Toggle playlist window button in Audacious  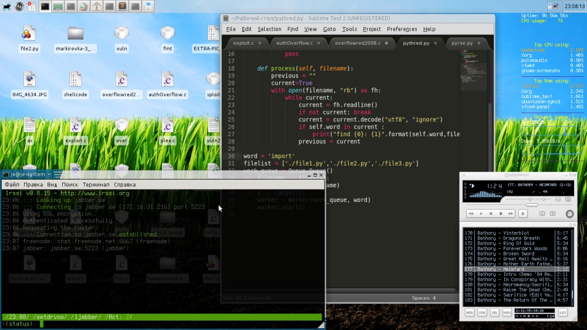click(568, 200)
